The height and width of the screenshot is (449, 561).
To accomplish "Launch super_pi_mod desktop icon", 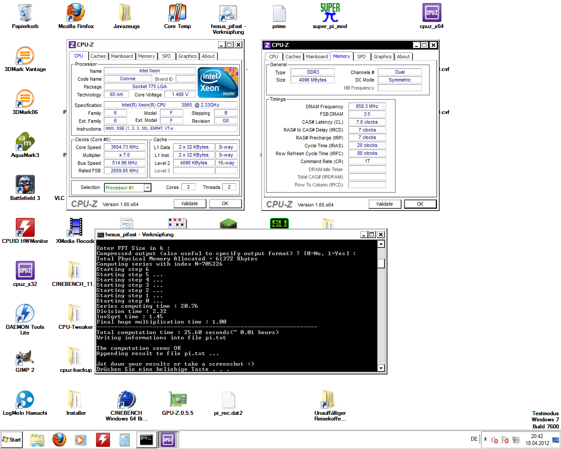I will pos(330,16).
